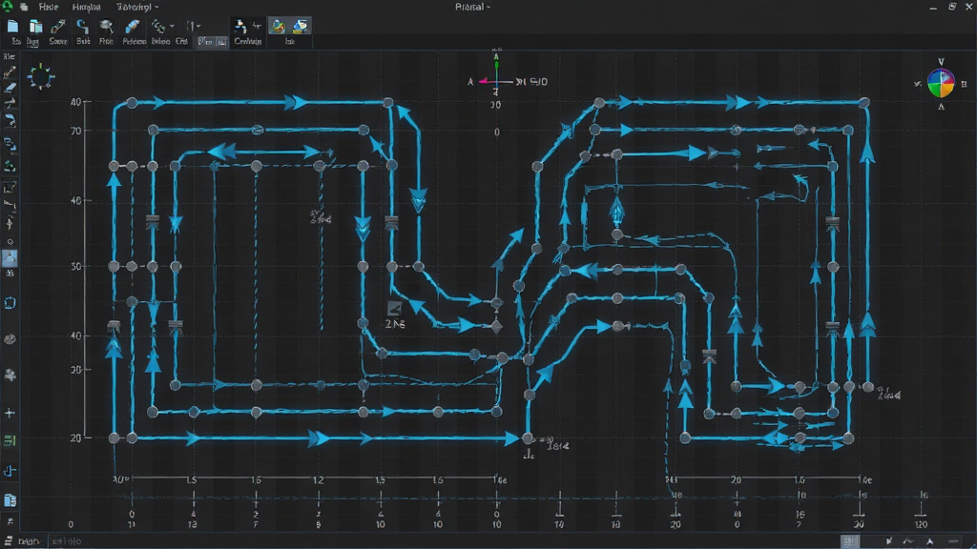
Task: Click the magnifier search icon in the top toolbar
Action: (x=107, y=26)
